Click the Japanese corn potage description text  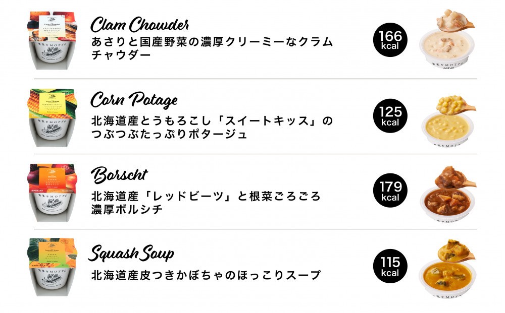tap(212, 127)
